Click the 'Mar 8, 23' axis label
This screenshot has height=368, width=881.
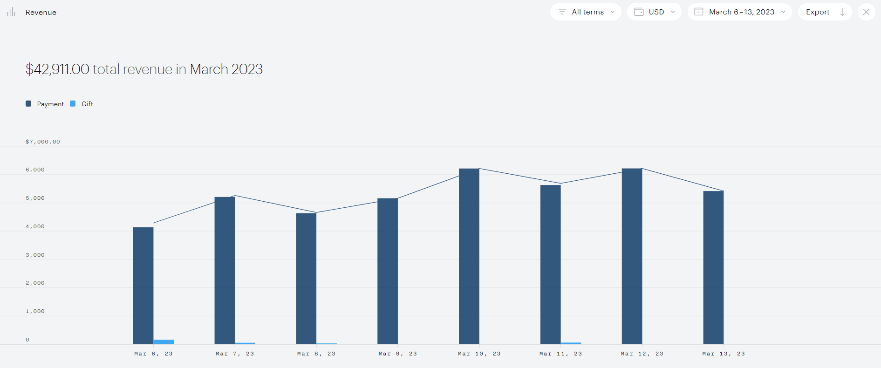(x=316, y=354)
